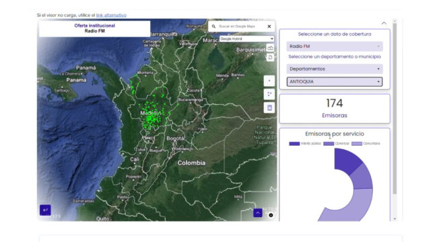This screenshot has height=242, width=431.
Task: Click the calculator-style purple icon on map
Action: click(269, 108)
